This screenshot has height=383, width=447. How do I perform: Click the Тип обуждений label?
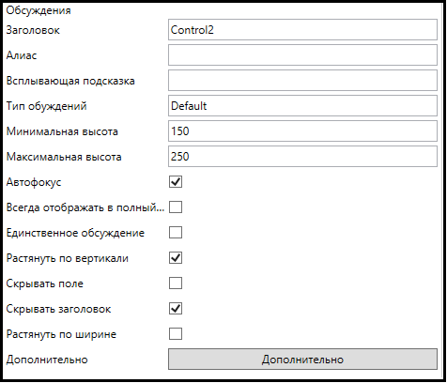coord(46,106)
